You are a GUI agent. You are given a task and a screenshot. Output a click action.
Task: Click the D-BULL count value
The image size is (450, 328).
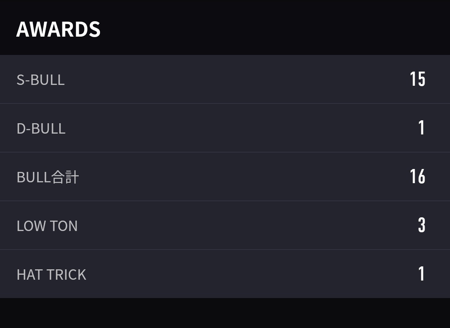coord(421,128)
